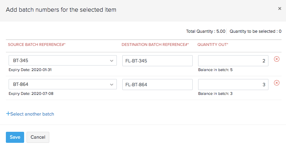Add a row via Select another batch
286x148 pixels.
pyautogui.click(x=30, y=114)
